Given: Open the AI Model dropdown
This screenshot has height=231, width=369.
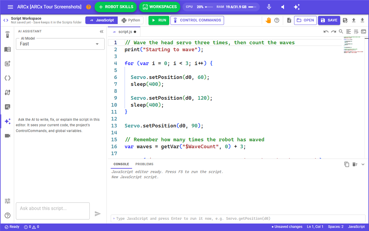Looking at the screenshot, I should (60, 44).
